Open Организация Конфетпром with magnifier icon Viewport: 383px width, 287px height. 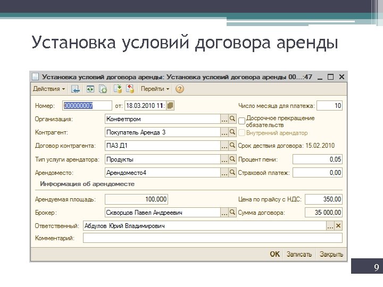click(232, 119)
